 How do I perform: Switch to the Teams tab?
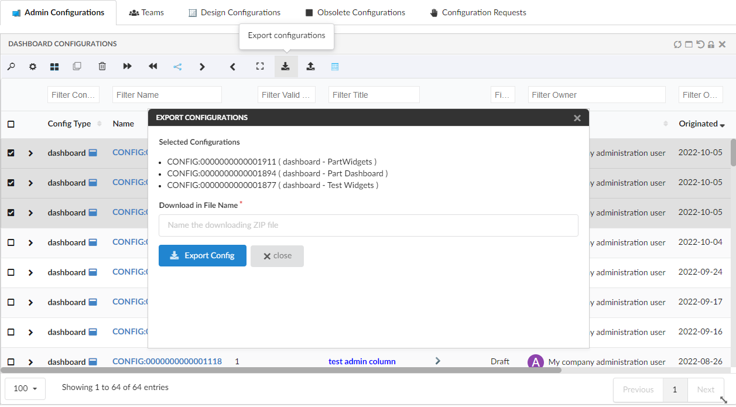[146, 12]
